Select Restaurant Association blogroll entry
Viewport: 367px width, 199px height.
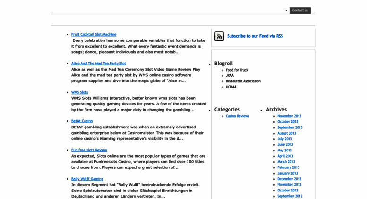(243, 81)
